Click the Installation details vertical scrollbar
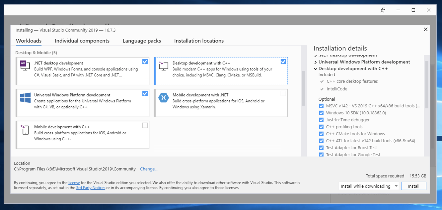Screen dimensions: 442x210 tap(427, 85)
